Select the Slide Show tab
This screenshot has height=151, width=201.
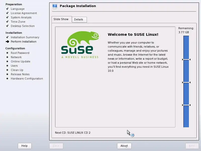click(62, 19)
